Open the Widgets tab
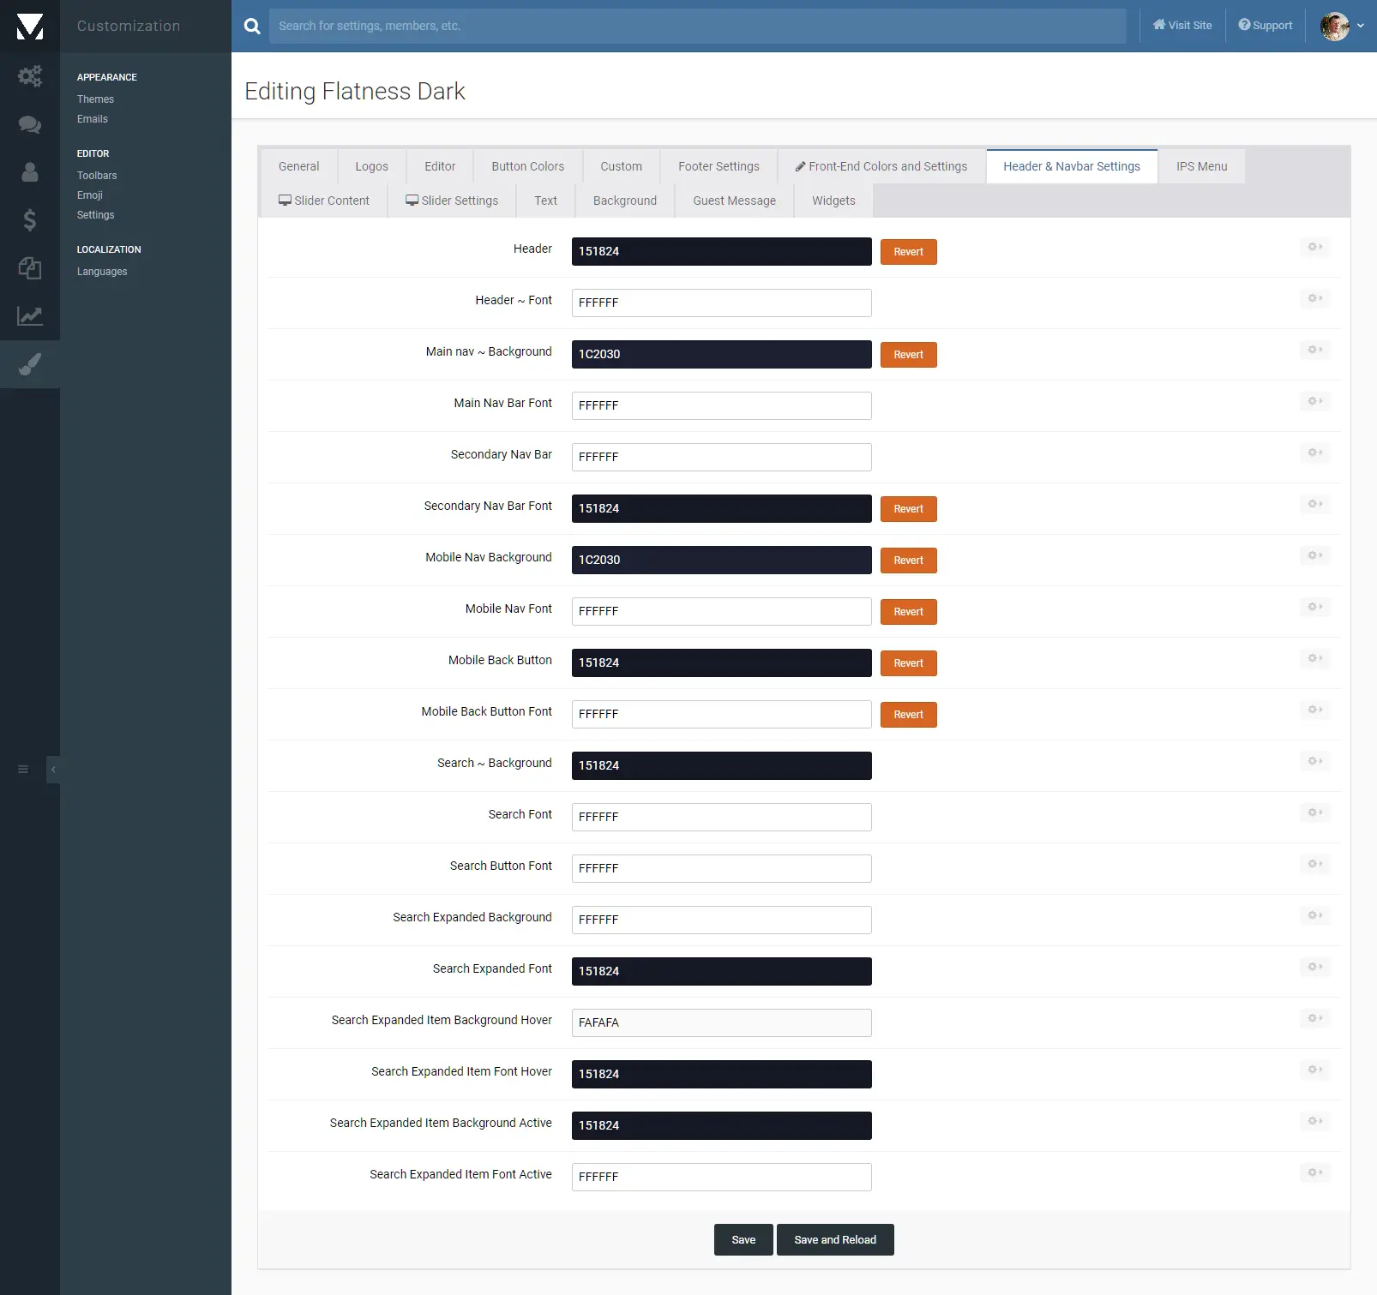Viewport: 1377px width, 1295px height. [x=833, y=201]
